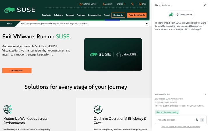
Task: Open the Sovereign Service Offering news link
Action: (x=54, y=24)
